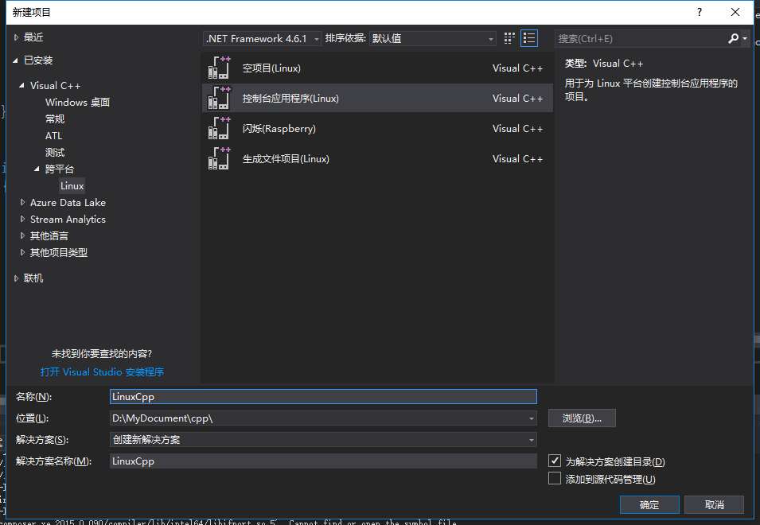Select the 测试 category
Viewport: 760px width, 525px height.
[55, 153]
